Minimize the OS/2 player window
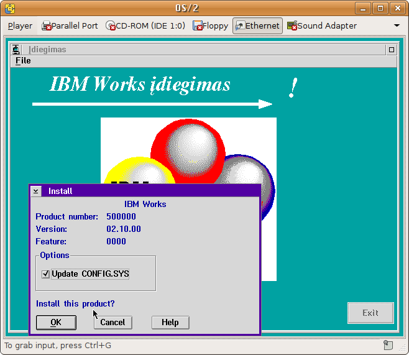Image resolution: width=409 pixels, height=355 pixels. pyautogui.click(x=363, y=8)
